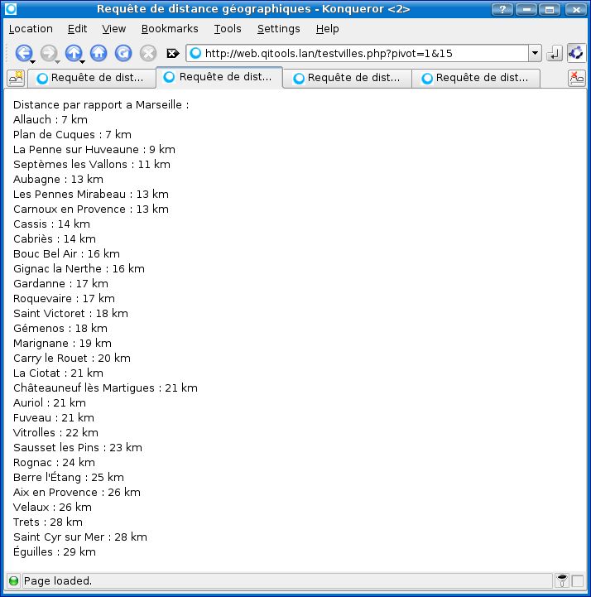The width and height of the screenshot is (591, 597).
Task: Click the green active-view indicator in the status bar
Action: click(13, 581)
